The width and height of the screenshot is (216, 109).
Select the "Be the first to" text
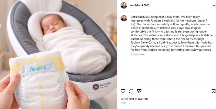coord(129,99)
